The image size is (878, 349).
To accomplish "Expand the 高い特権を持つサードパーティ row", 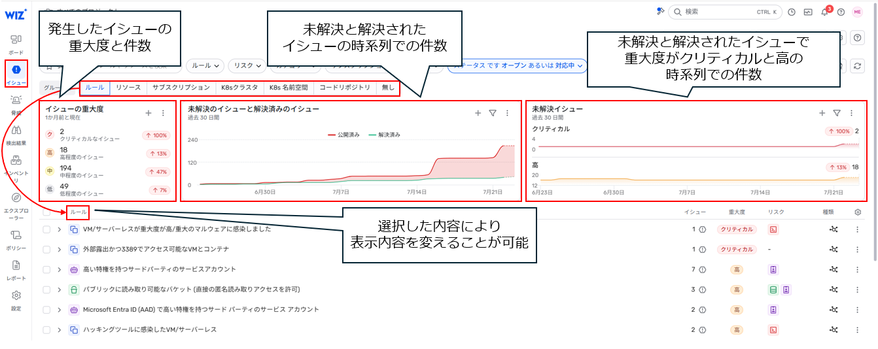I will [59, 269].
